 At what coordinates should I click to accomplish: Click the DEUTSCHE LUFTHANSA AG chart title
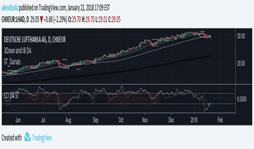(x=35, y=40)
